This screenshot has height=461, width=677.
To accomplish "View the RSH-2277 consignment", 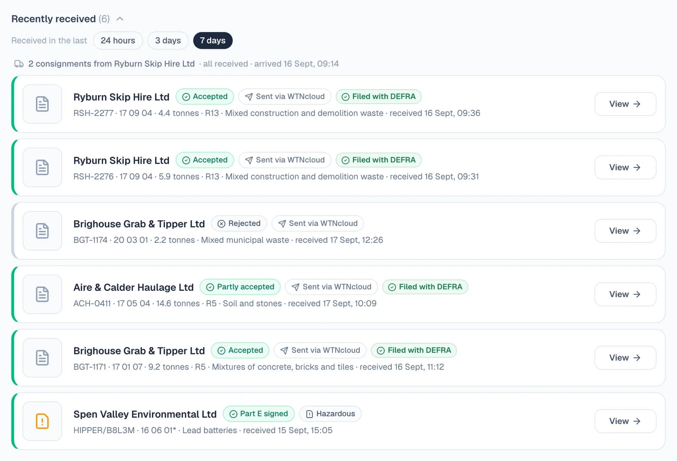I will point(625,104).
